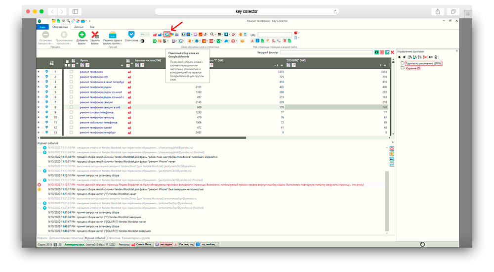Click the blue icon under the URL field

coord(257,41)
